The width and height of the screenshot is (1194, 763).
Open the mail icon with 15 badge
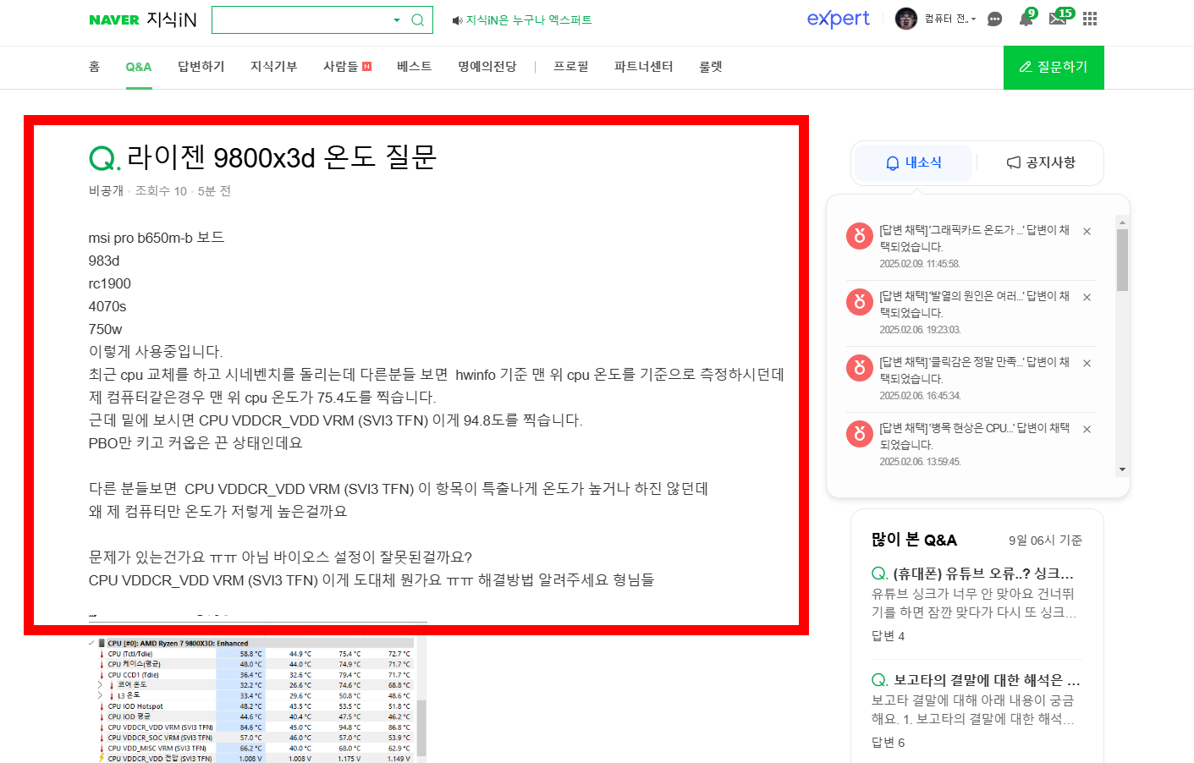[x=1058, y=19]
